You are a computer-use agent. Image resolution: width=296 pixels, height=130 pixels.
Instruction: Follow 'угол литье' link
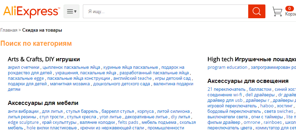coord(110,117)
